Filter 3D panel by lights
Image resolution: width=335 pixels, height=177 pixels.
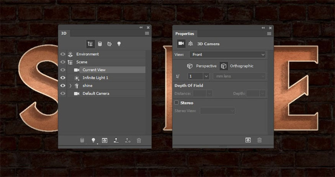click(119, 44)
